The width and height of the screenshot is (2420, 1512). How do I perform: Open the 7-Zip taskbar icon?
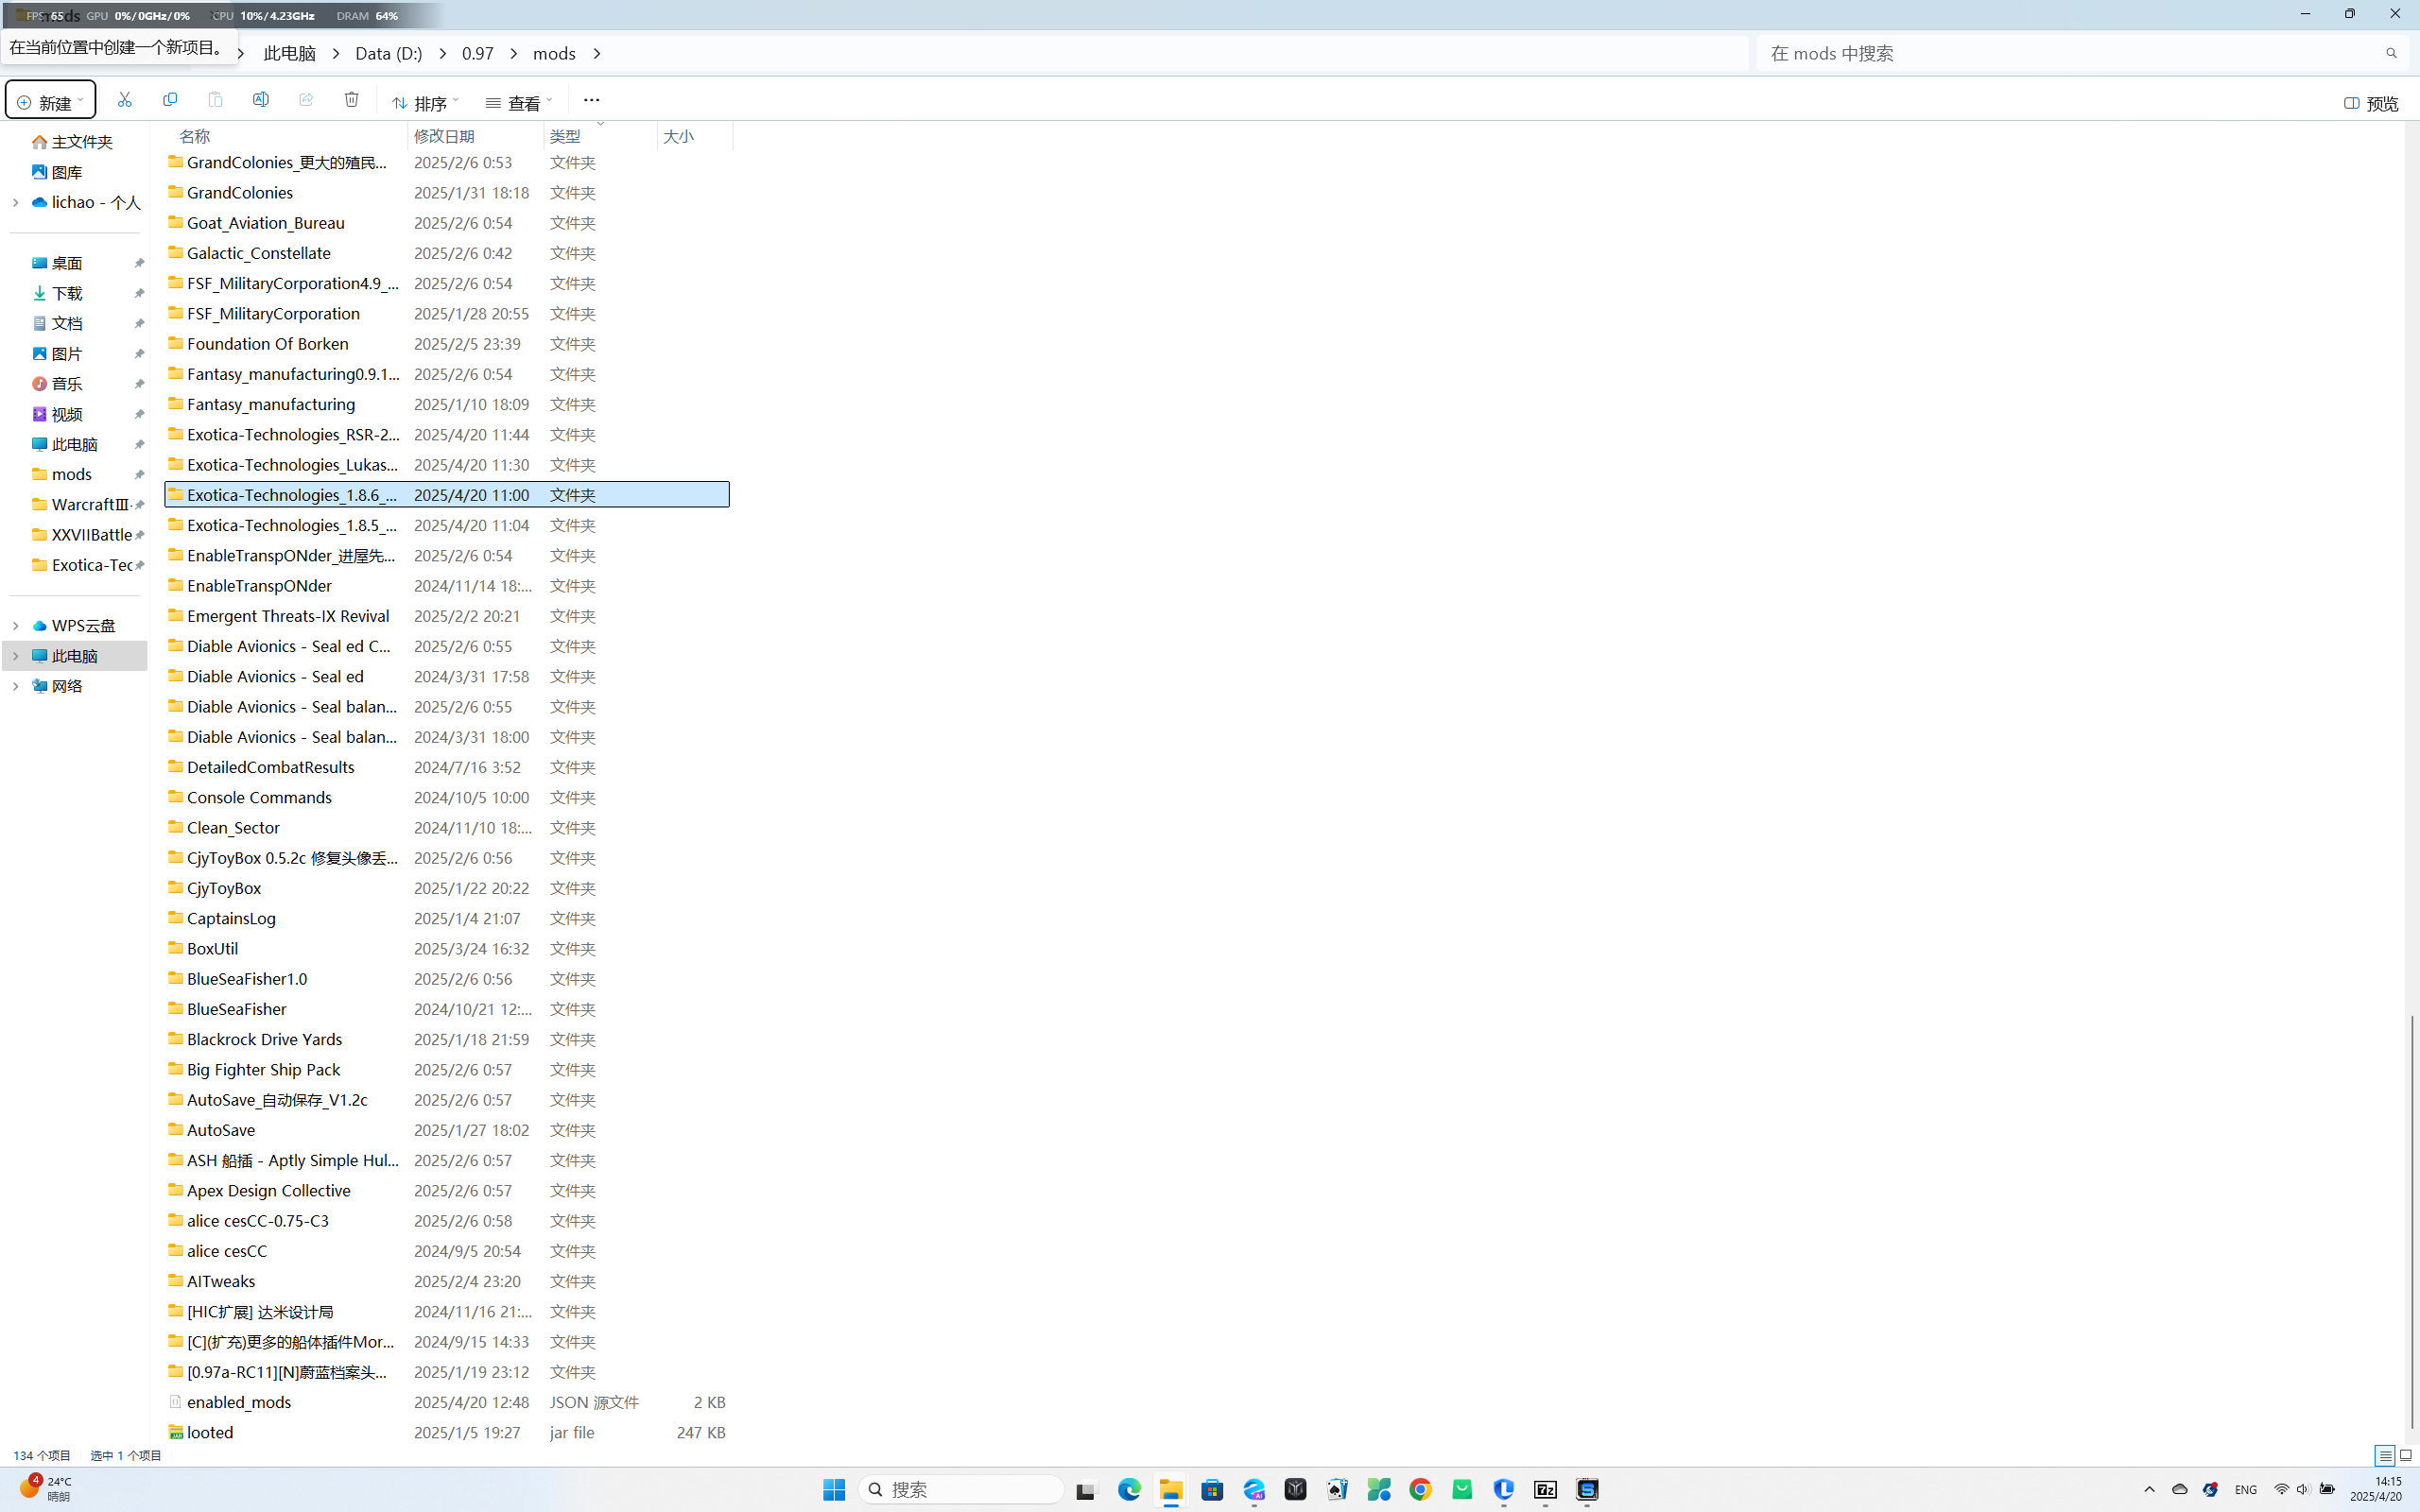pos(1545,1490)
